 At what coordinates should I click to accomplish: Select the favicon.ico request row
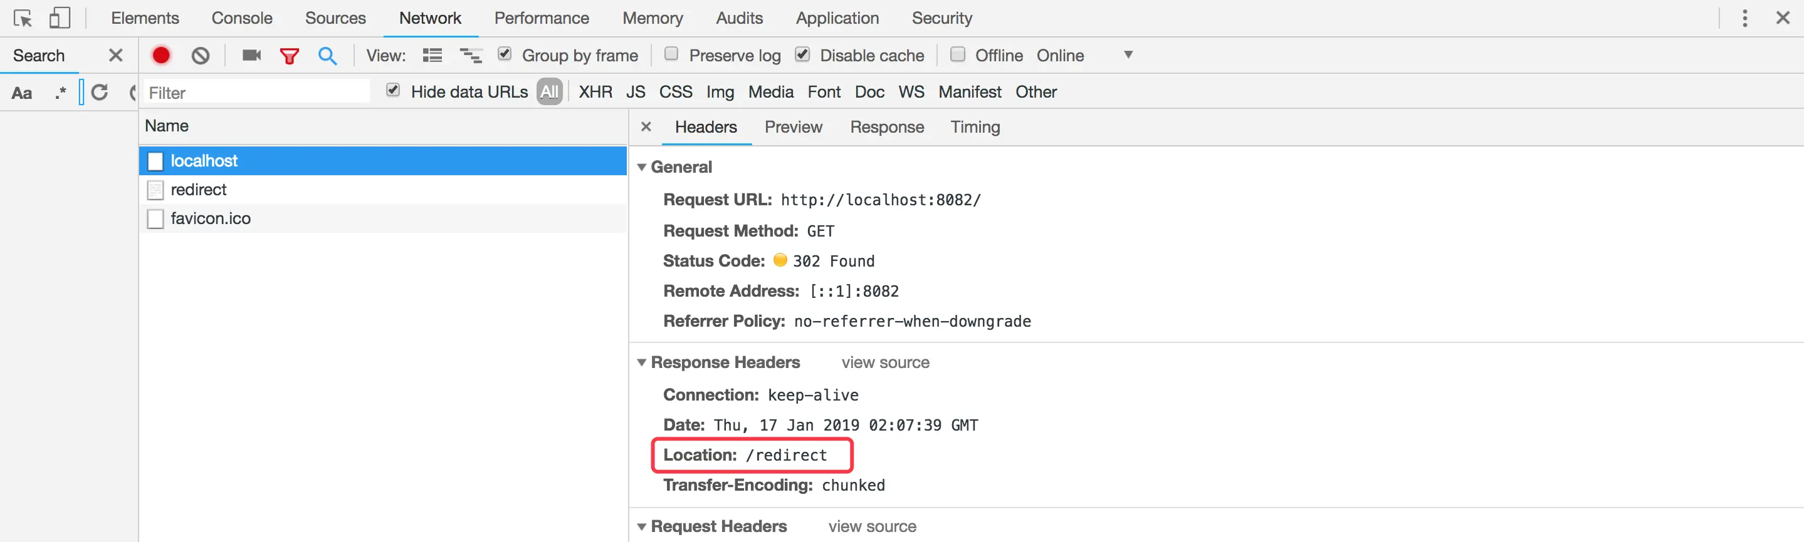[382, 218]
